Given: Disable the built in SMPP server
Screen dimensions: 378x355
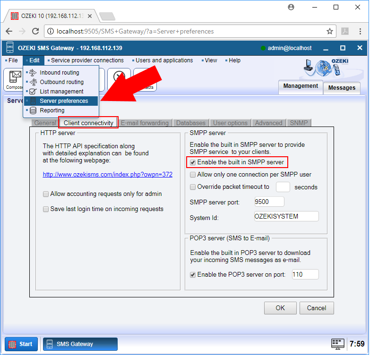Looking at the screenshot, I should (x=192, y=162).
